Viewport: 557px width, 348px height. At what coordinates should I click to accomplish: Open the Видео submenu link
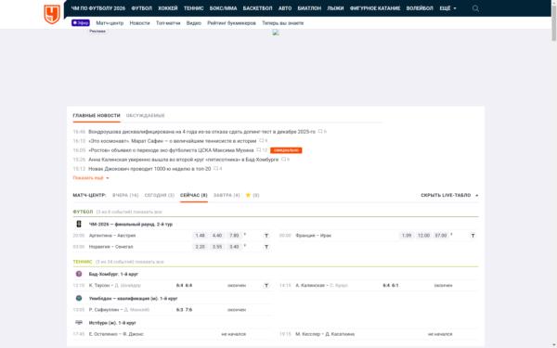(x=194, y=22)
